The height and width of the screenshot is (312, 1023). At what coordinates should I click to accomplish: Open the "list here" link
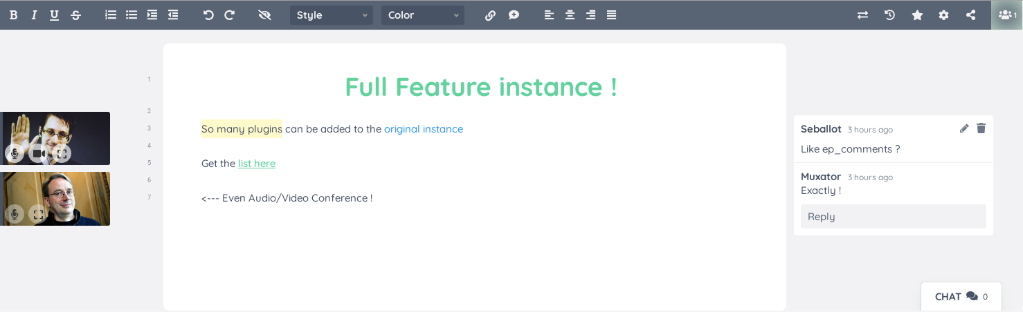pos(257,164)
